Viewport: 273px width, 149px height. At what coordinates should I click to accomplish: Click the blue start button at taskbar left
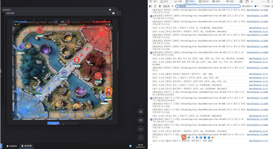[x=1, y=146]
